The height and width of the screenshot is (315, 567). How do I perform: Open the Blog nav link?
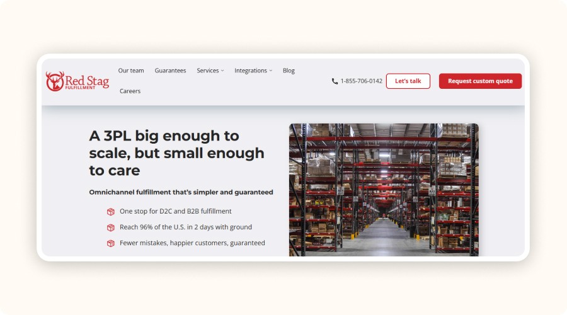pos(289,71)
